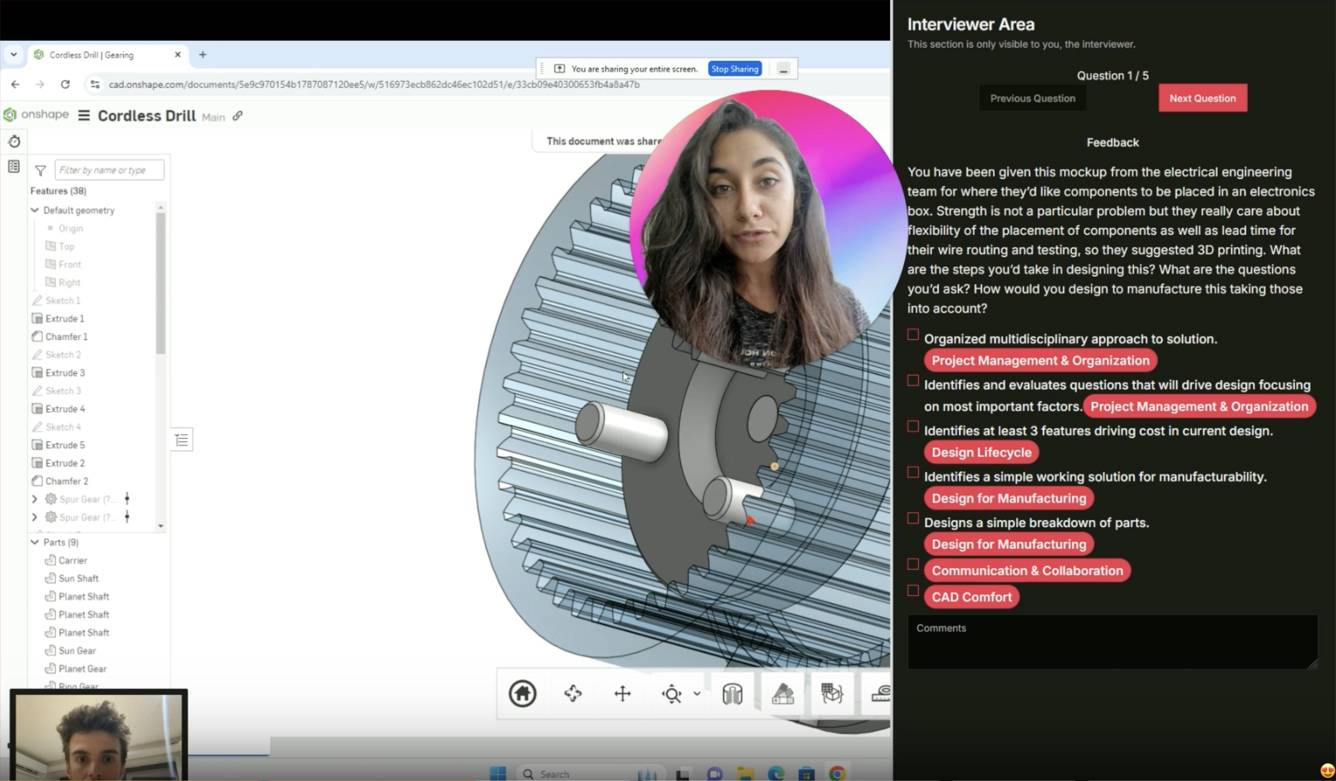Collapse the Parts (9) list
Image resolution: width=1336 pixels, height=781 pixels.
point(35,542)
